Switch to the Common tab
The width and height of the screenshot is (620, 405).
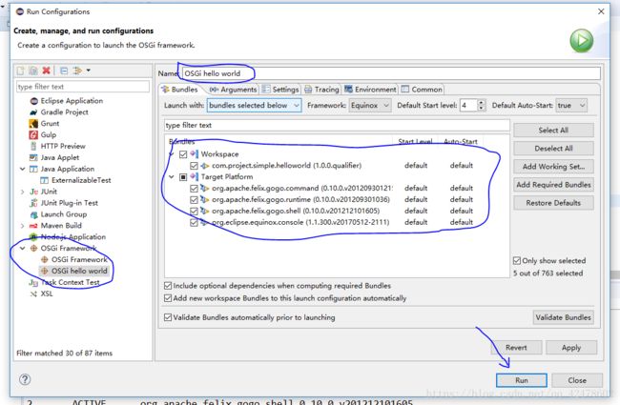click(x=422, y=90)
